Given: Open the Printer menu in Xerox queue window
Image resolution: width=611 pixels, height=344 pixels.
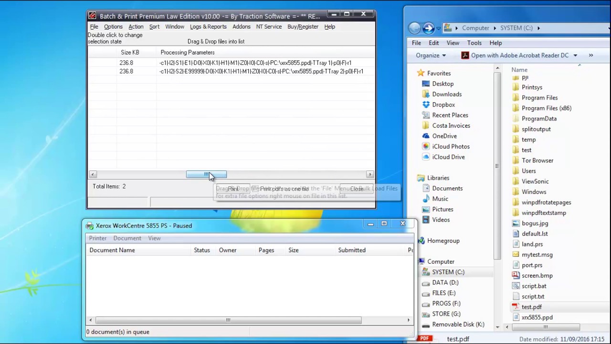Looking at the screenshot, I should (x=98, y=238).
